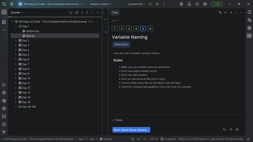Open Course panel options menu
This screenshot has width=253, height=142.
92,13
